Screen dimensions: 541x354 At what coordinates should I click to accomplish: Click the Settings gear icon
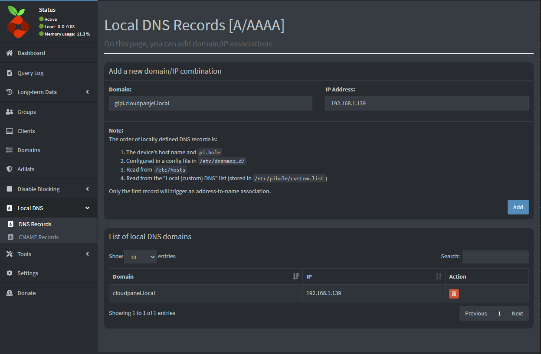(9, 273)
